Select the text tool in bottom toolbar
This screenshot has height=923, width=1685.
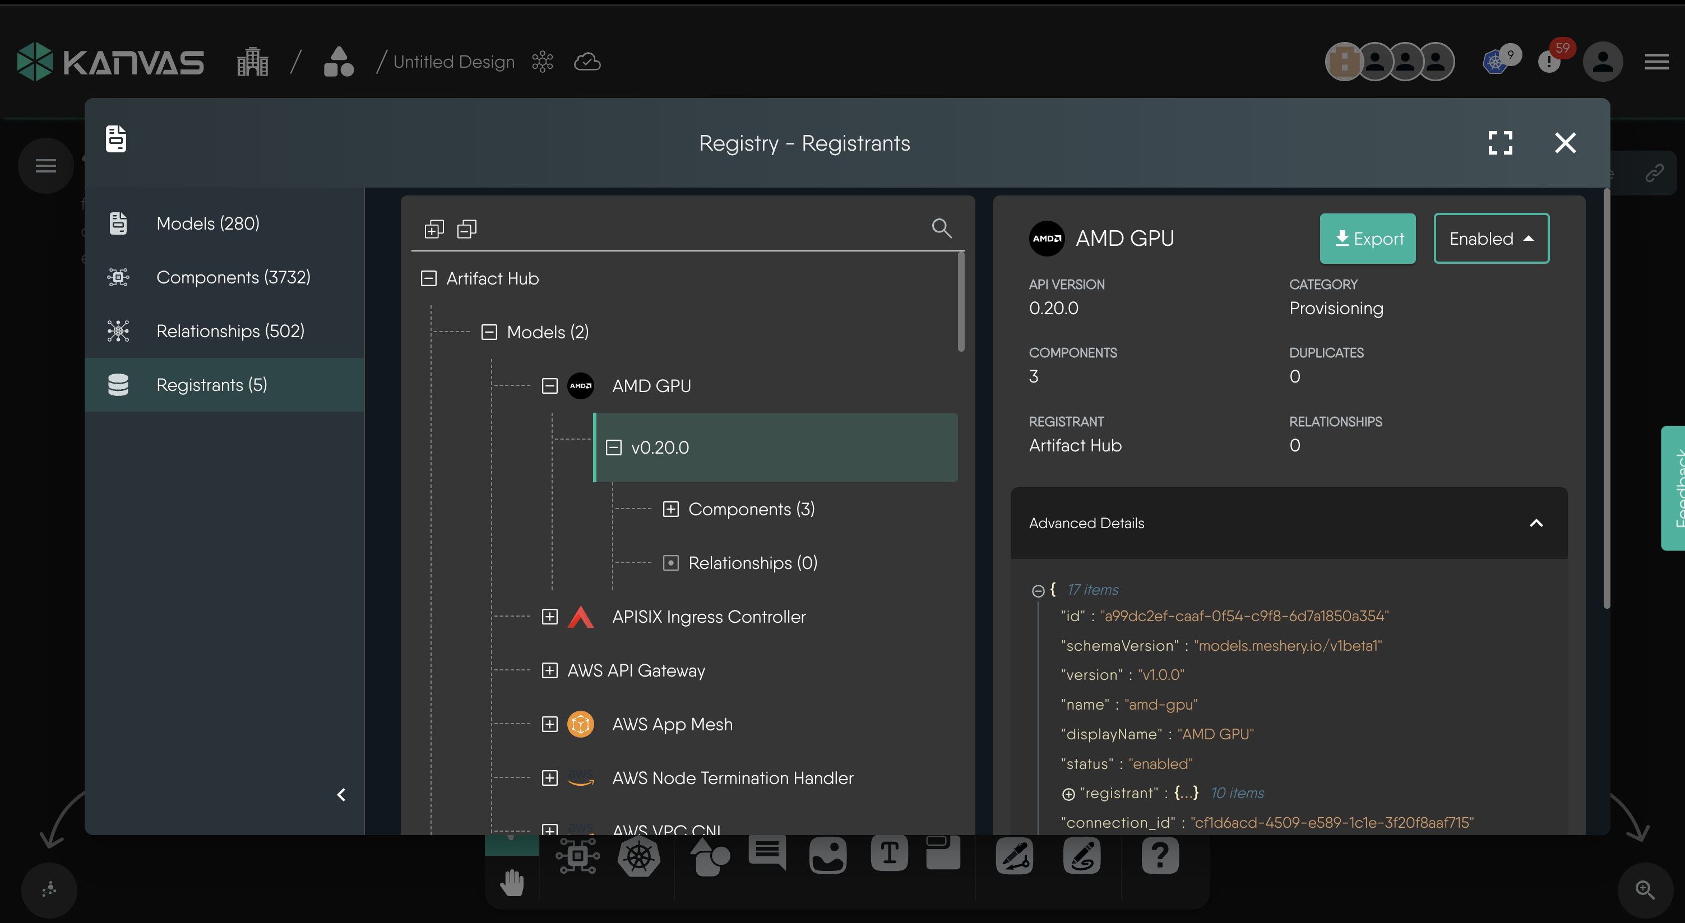click(x=889, y=854)
